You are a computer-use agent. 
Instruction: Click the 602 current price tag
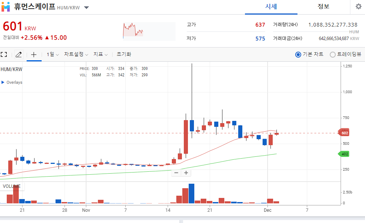coord(344,133)
